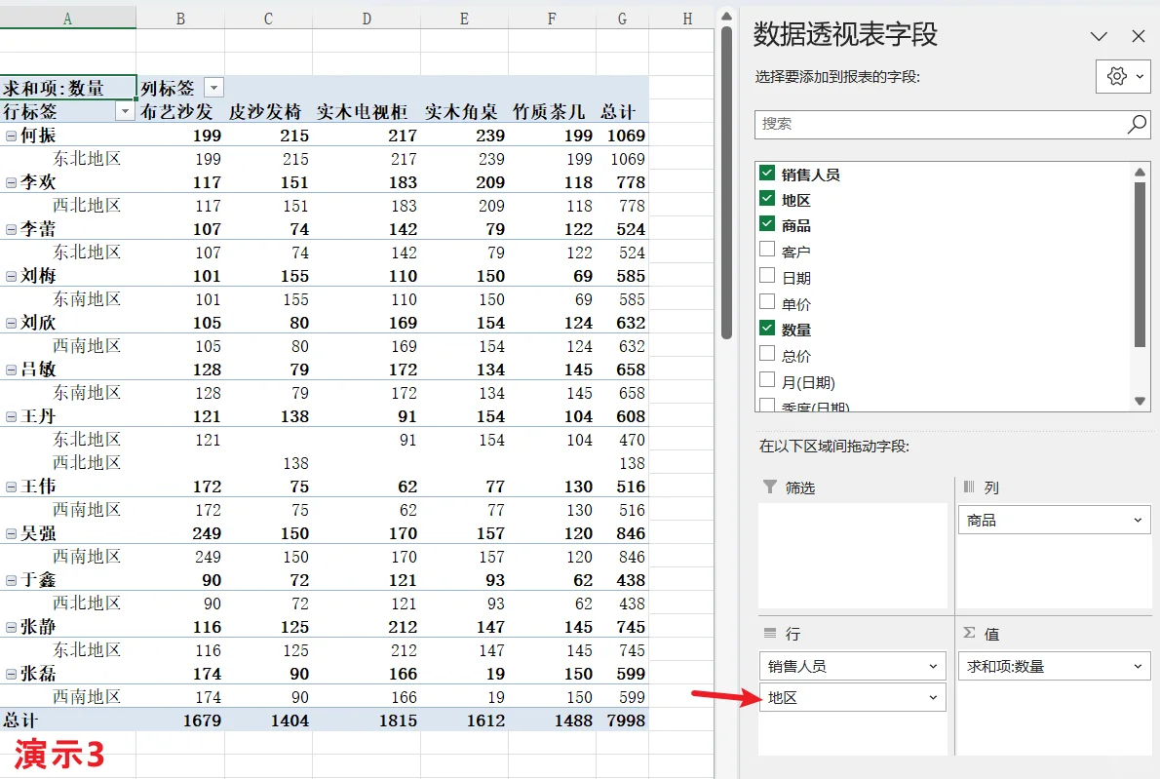Uncheck the 销售人员 field checkbox
This screenshot has height=779, width=1160.
pos(767,174)
